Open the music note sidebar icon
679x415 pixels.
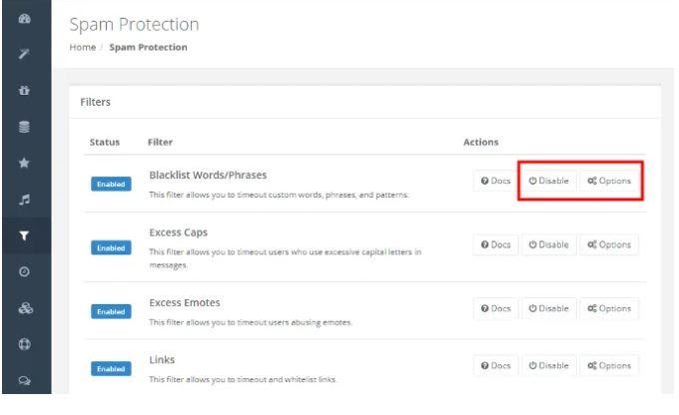click(x=24, y=200)
